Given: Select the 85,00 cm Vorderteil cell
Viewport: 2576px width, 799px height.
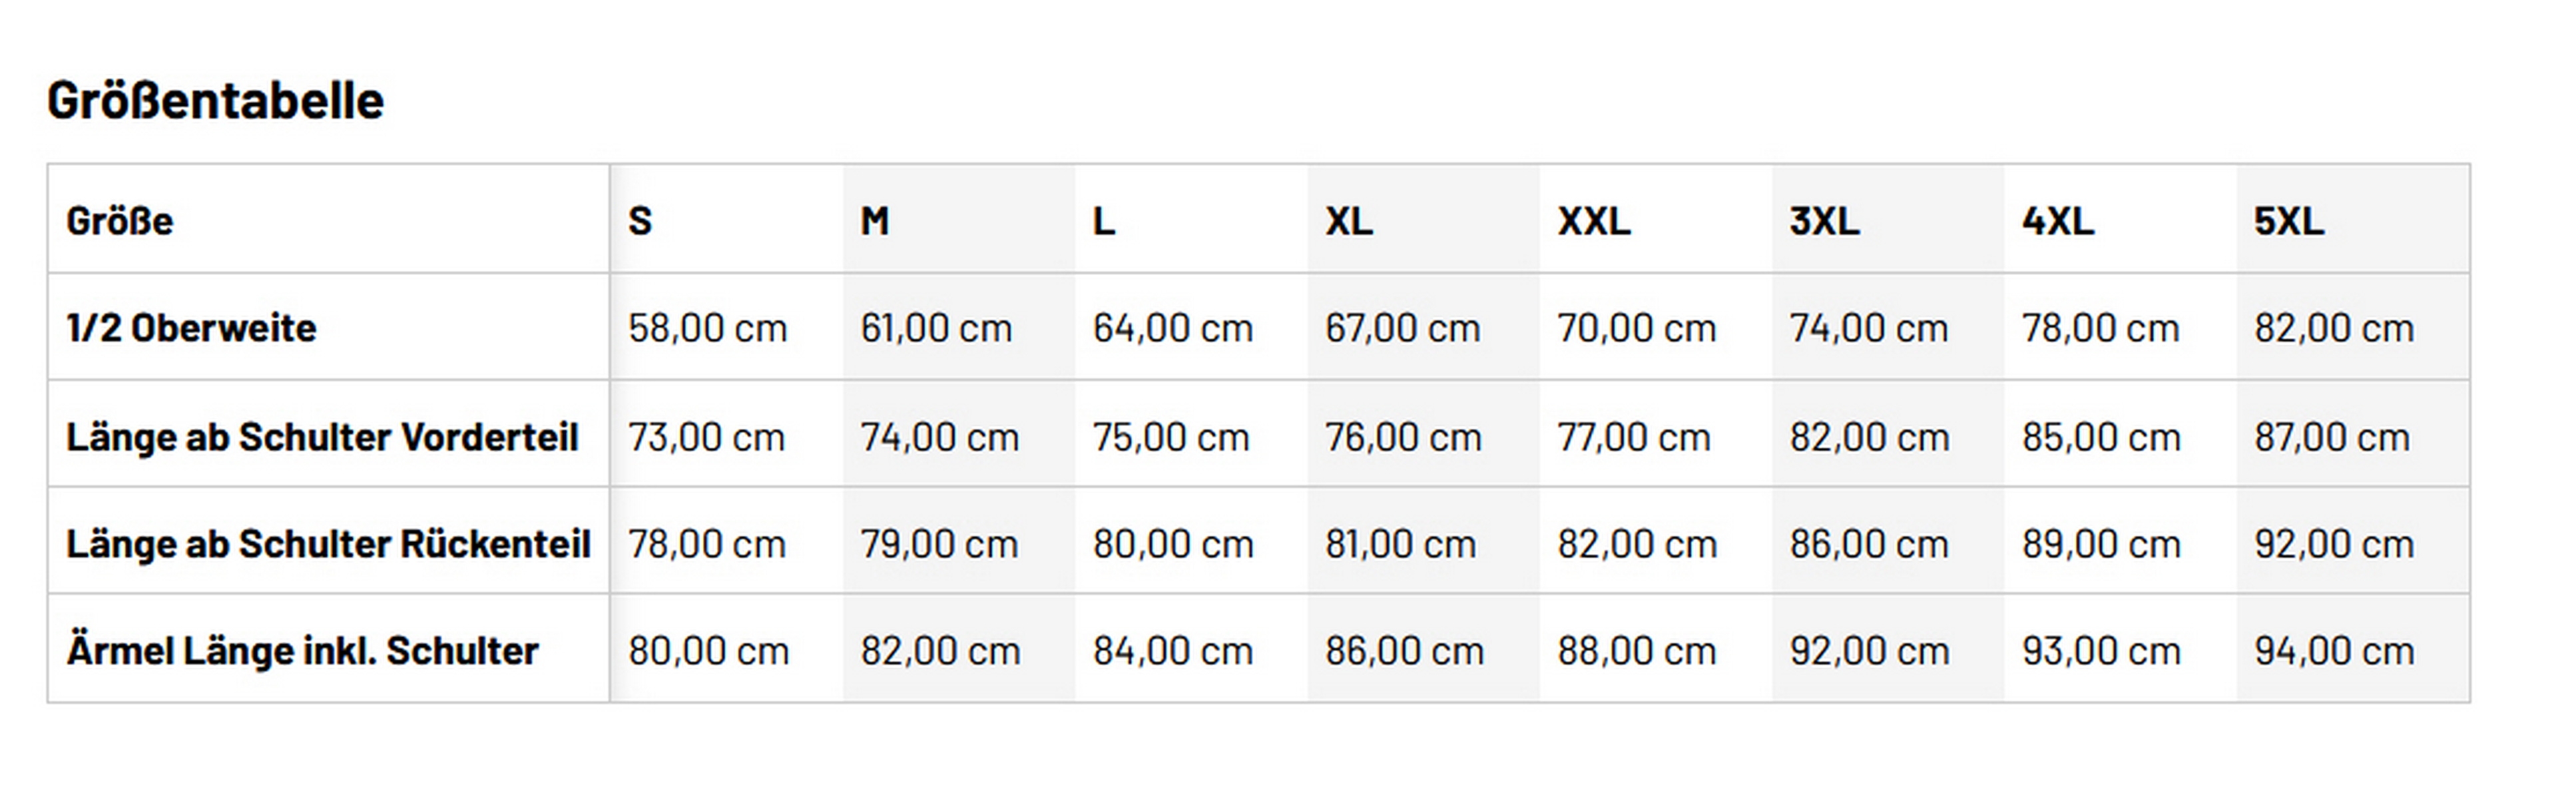Looking at the screenshot, I should pos(2101,437).
